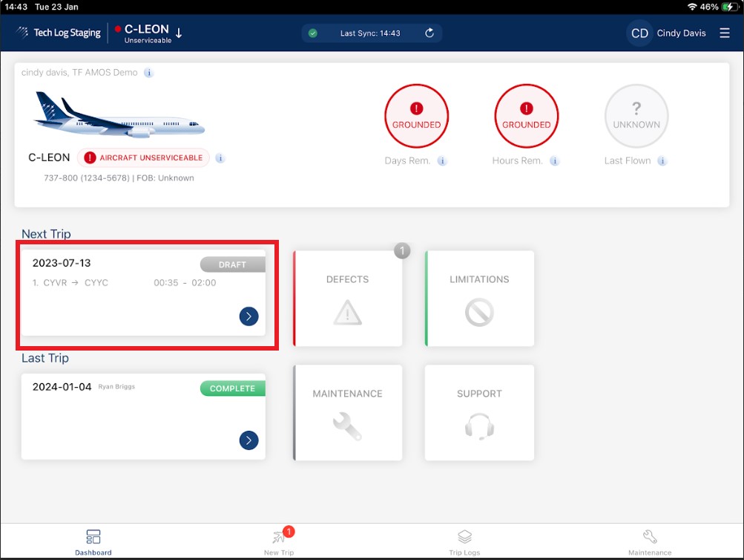Switch to the New Trip tab
This screenshot has height=560, width=744.
(279, 542)
